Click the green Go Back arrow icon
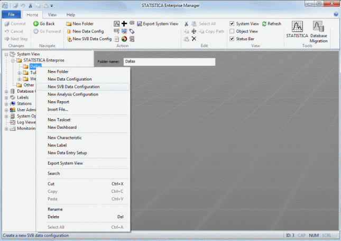The height and width of the screenshot is (241, 341). [36, 24]
